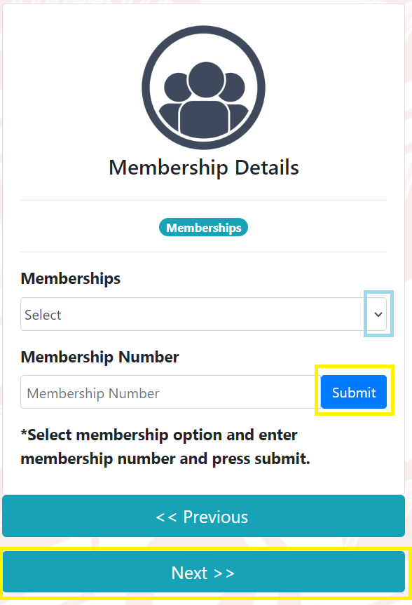Image resolution: width=412 pixels, height=605 pixels.
Task: Click the Memberships section label
Action: click(70, 278)
